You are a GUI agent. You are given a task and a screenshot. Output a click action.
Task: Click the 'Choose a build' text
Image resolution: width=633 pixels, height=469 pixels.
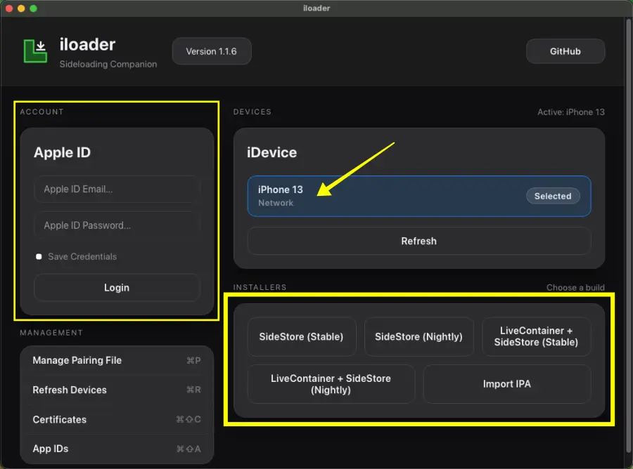tap(575, 287)
